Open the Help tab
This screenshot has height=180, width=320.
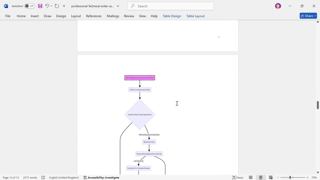click(x=154, y=16)
